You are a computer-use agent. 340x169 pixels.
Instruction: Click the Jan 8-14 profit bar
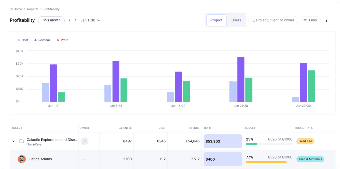[124, 90]
